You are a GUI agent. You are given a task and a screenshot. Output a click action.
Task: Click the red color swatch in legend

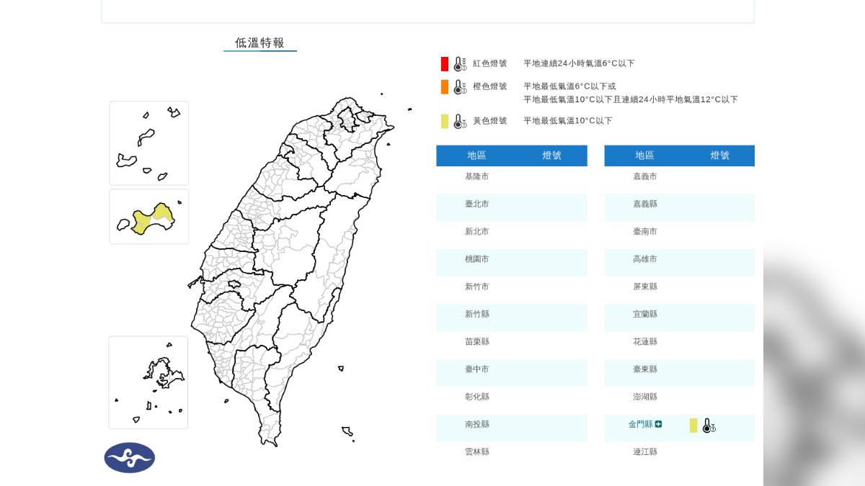pos(445,64)
